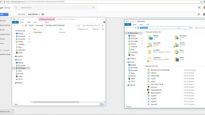
Task: Open Music folder icon in Frequent folders
Action: (x=176, y=52)
